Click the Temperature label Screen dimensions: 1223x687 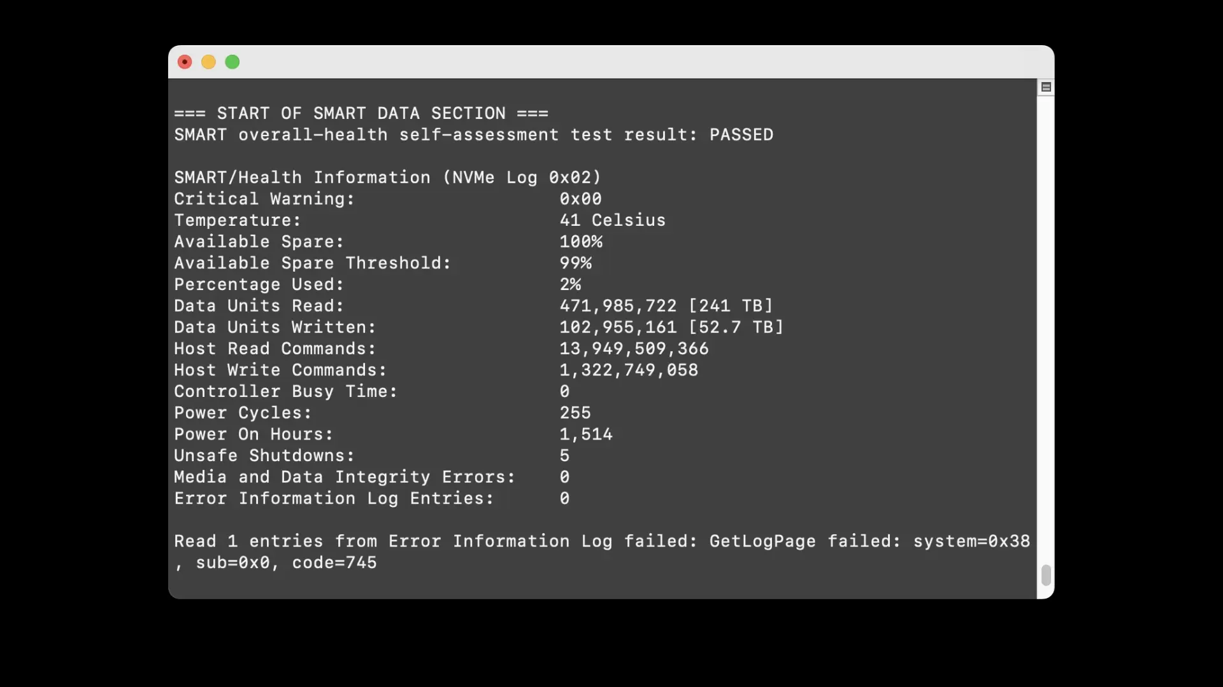[238, 220]
